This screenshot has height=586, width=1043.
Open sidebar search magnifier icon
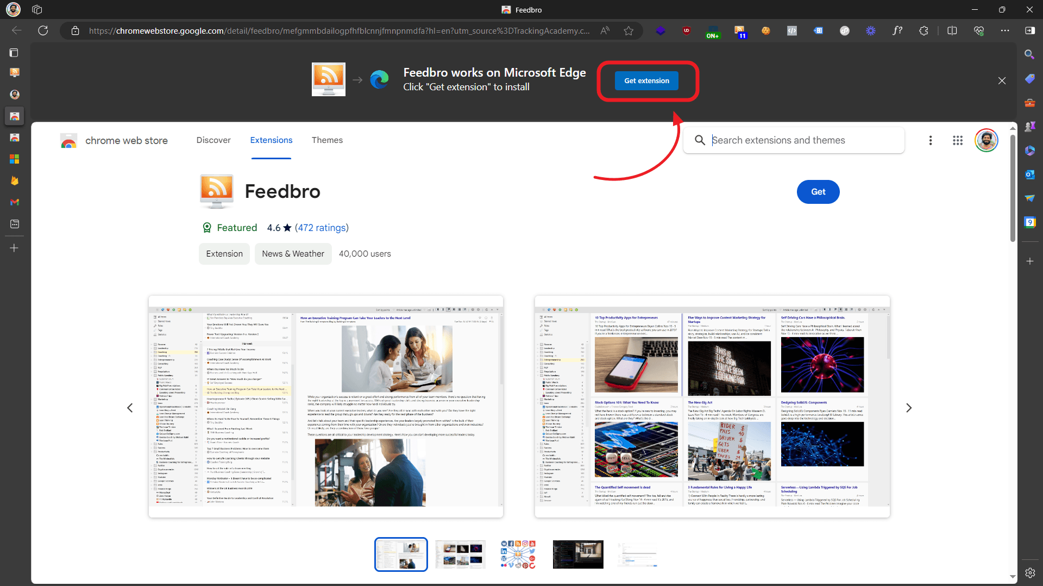(1029, 54)
